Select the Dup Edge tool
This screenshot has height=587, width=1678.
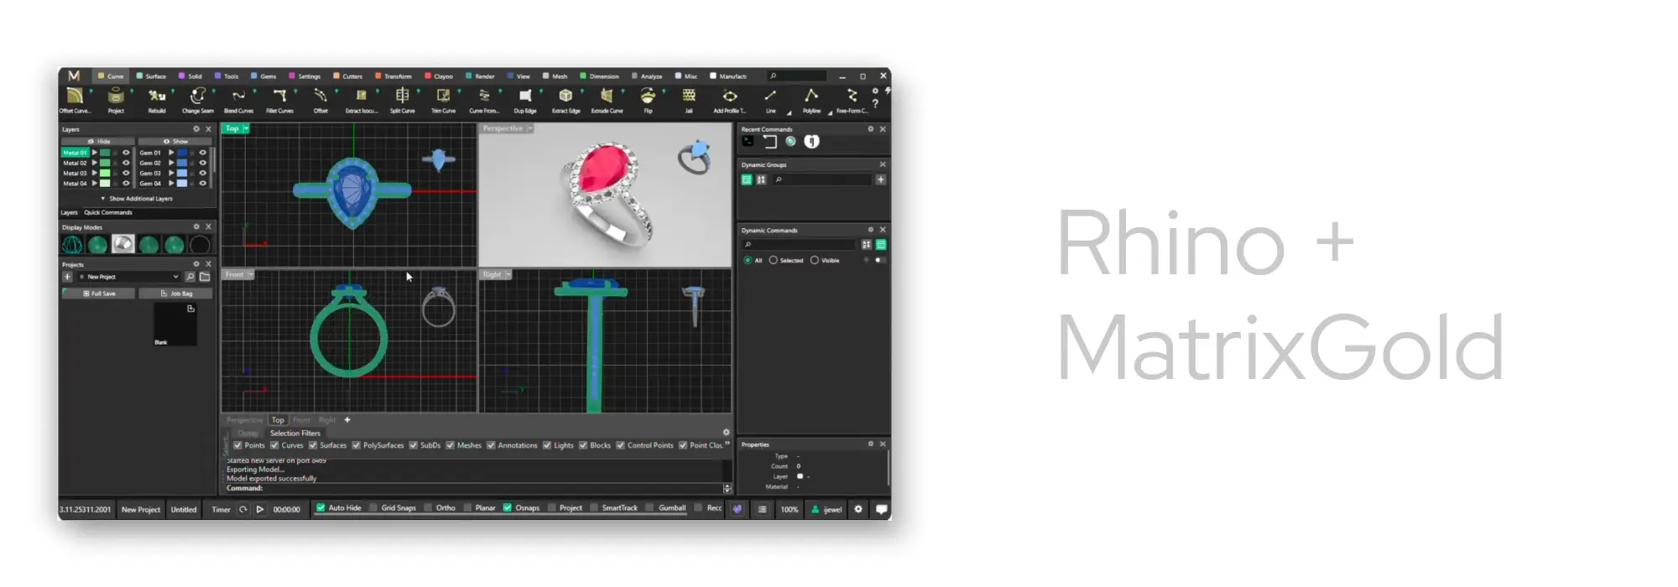525,100
